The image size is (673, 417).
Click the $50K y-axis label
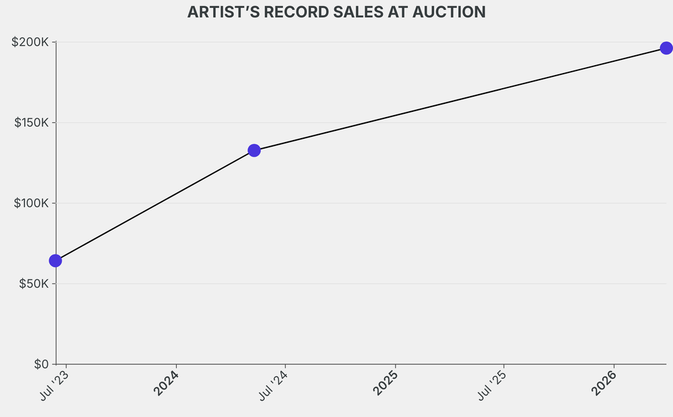coord(33,284)
